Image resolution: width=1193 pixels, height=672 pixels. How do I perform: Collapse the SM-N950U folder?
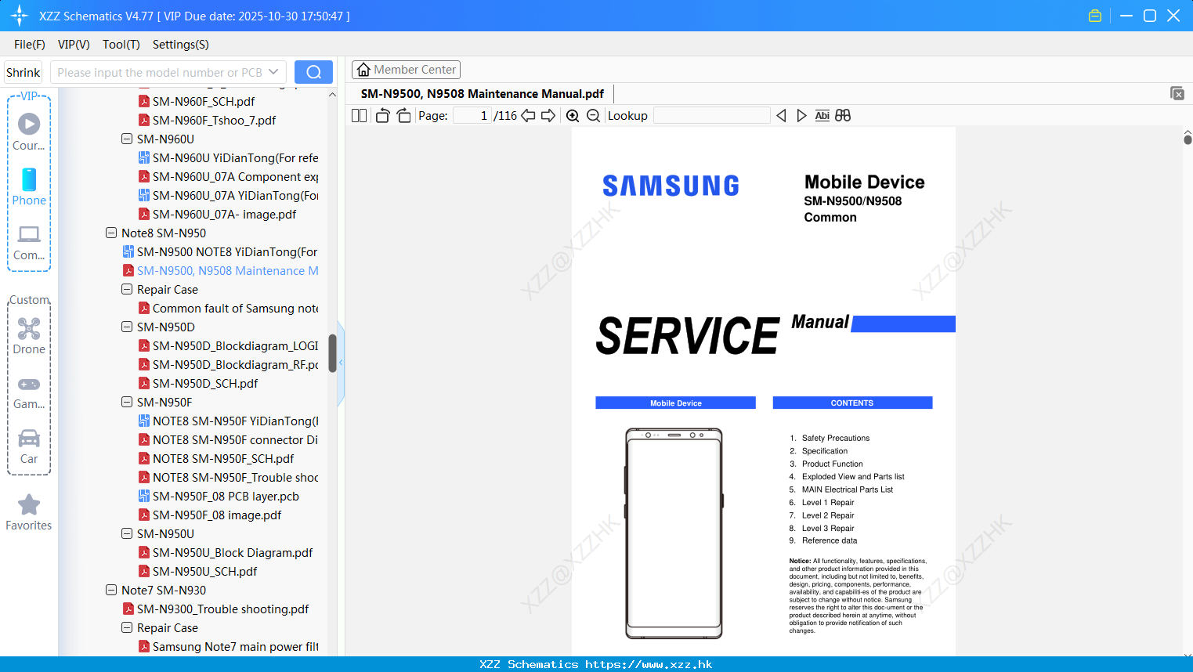pos(127,533)
